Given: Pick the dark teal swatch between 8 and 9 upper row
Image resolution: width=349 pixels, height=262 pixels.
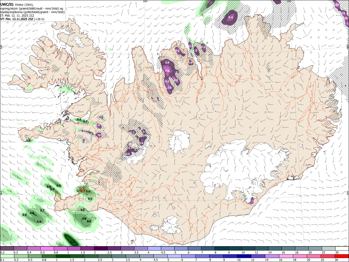Looking at the screenshot, I should click(x=221, y=249).
